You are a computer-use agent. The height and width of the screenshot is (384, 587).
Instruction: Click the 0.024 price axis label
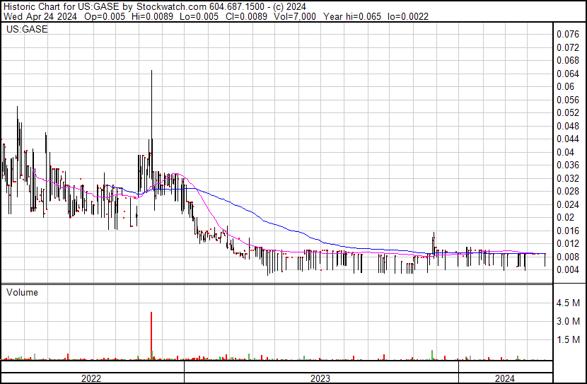tap(568, 204)
